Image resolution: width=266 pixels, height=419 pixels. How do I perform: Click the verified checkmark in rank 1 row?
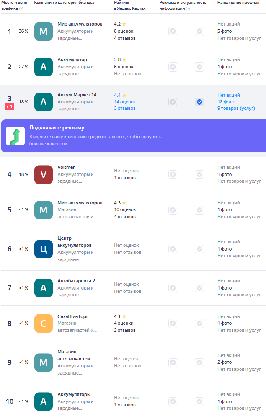click(x=199, y=31)
